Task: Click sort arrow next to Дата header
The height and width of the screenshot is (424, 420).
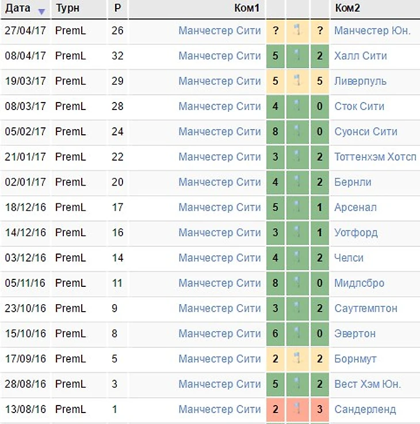Action: (41, 11)
